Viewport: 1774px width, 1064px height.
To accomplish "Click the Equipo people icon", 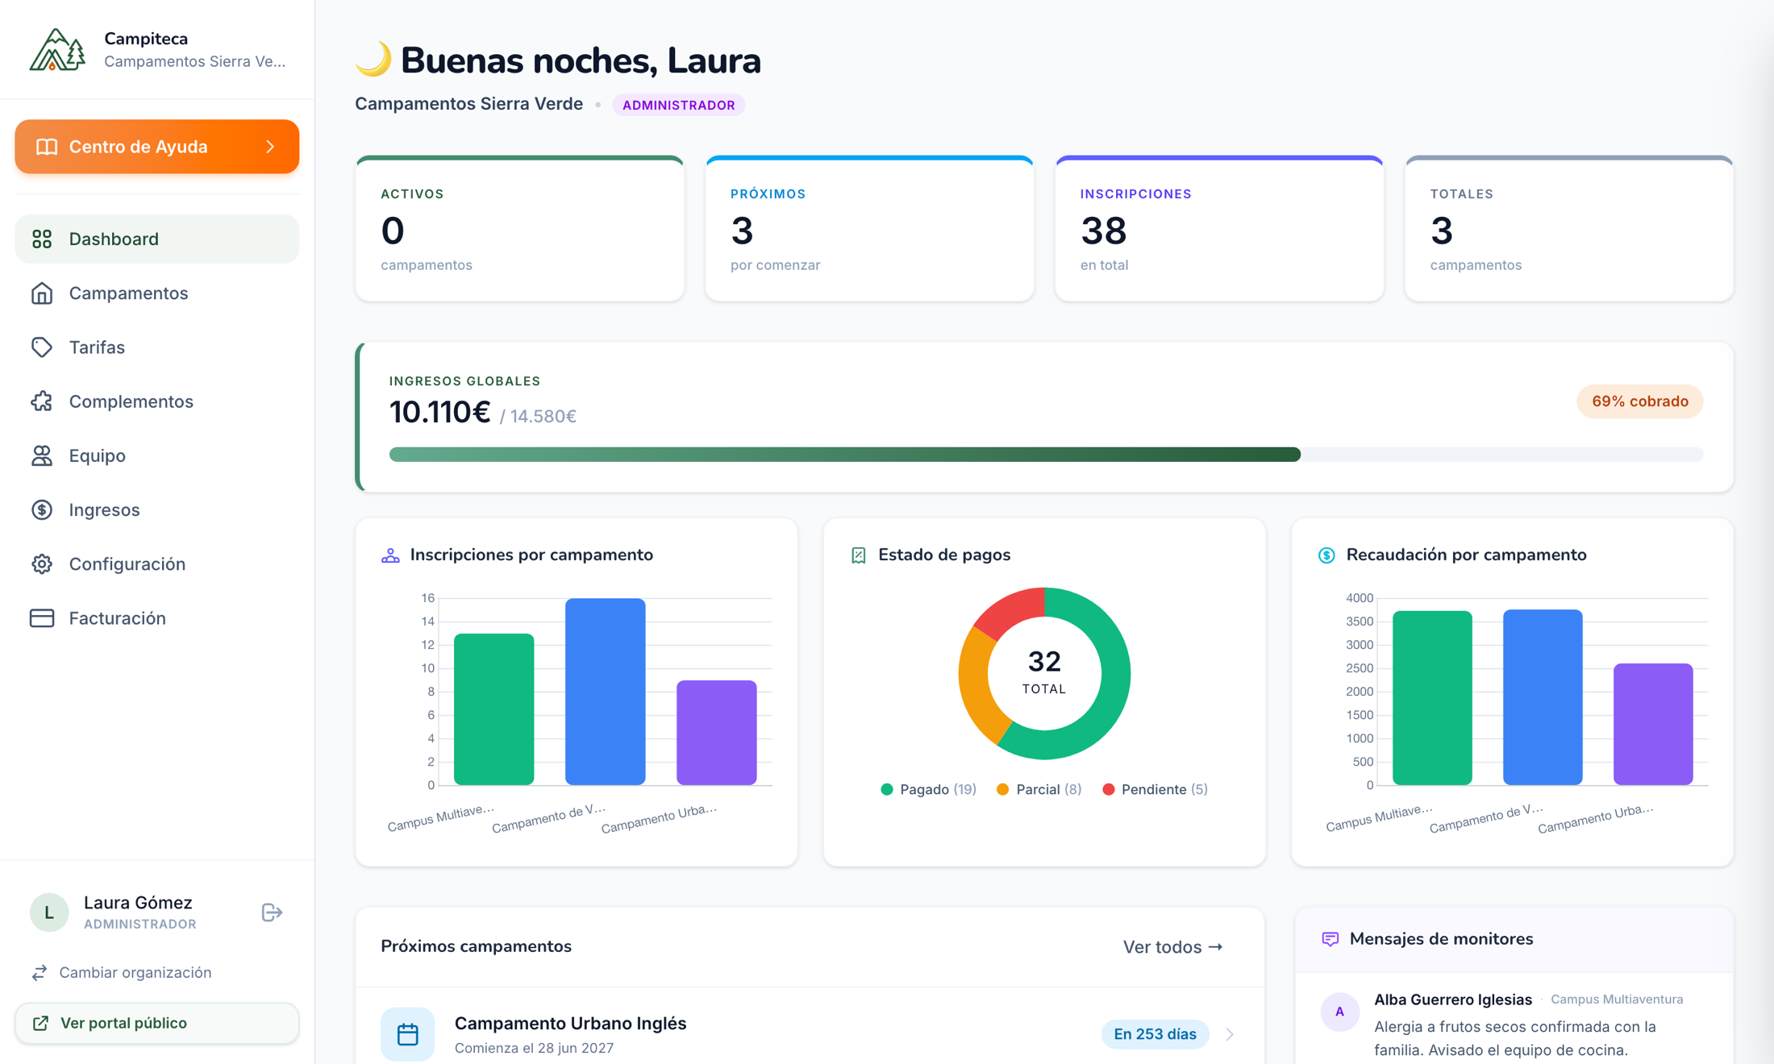I will [x=42, y=455].
